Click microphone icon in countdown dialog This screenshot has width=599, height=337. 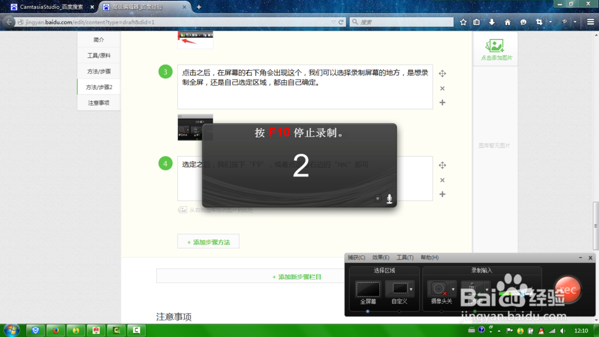pos(389,199)
